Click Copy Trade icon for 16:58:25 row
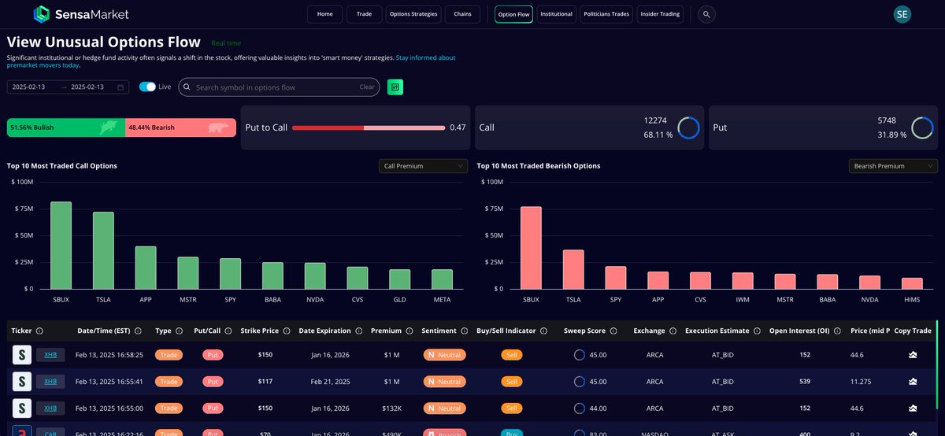This screenshot has height=436, width=945. tap(912, 355)
